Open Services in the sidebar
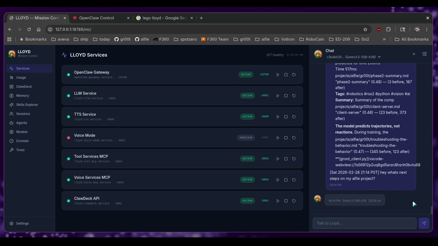Image resolution: width=438 pixels, height=246 pixels. click(29, 68)
